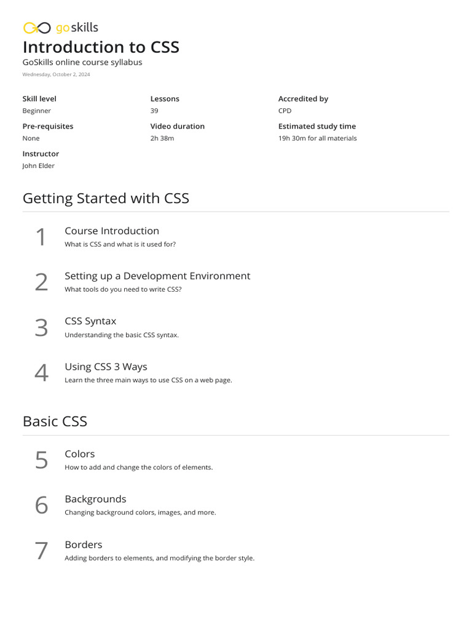The width and height of the screenshot is (472, 630).
Task: Click the CPD accreditation value
Action: [285, 111]
